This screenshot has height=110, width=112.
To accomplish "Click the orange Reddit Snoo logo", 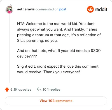I will point(90,9).
